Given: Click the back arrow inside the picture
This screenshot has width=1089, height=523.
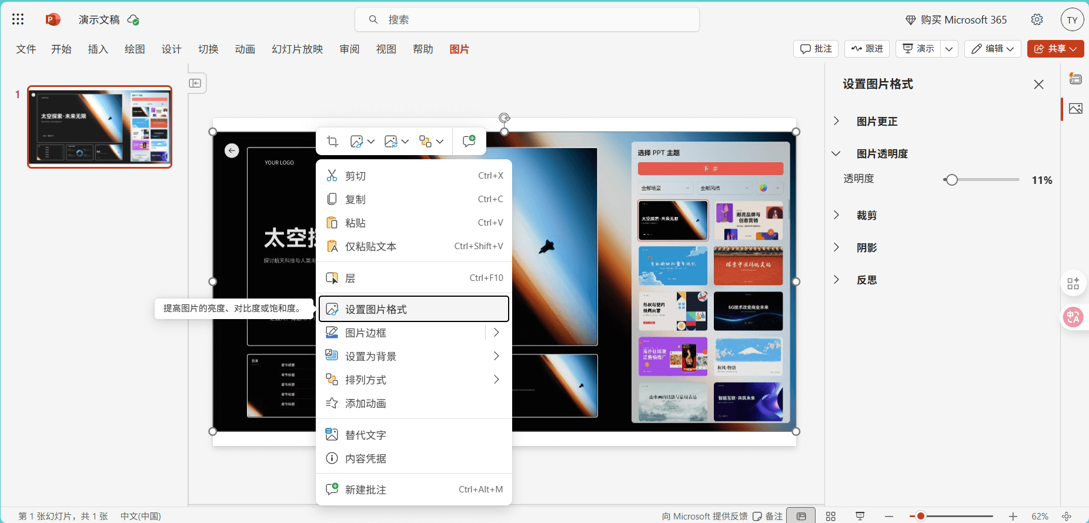Looking at the screenshot, I should pyautogui.click(x=232, y=151).
